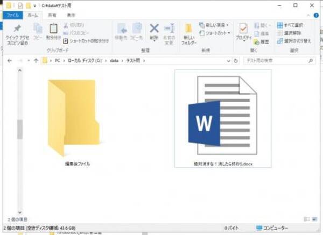
Task: Collapse the ribbon with chevron
Action: (308, 15)
